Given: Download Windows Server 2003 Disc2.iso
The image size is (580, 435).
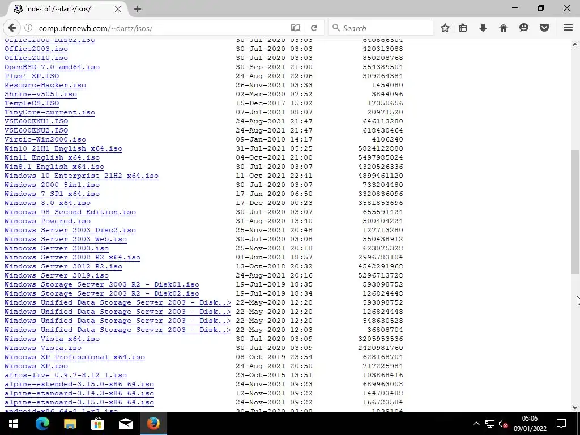Looking at the screenshot, I should tap(70, 230).
